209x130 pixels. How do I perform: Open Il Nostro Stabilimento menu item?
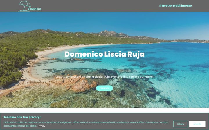(175, 6)
